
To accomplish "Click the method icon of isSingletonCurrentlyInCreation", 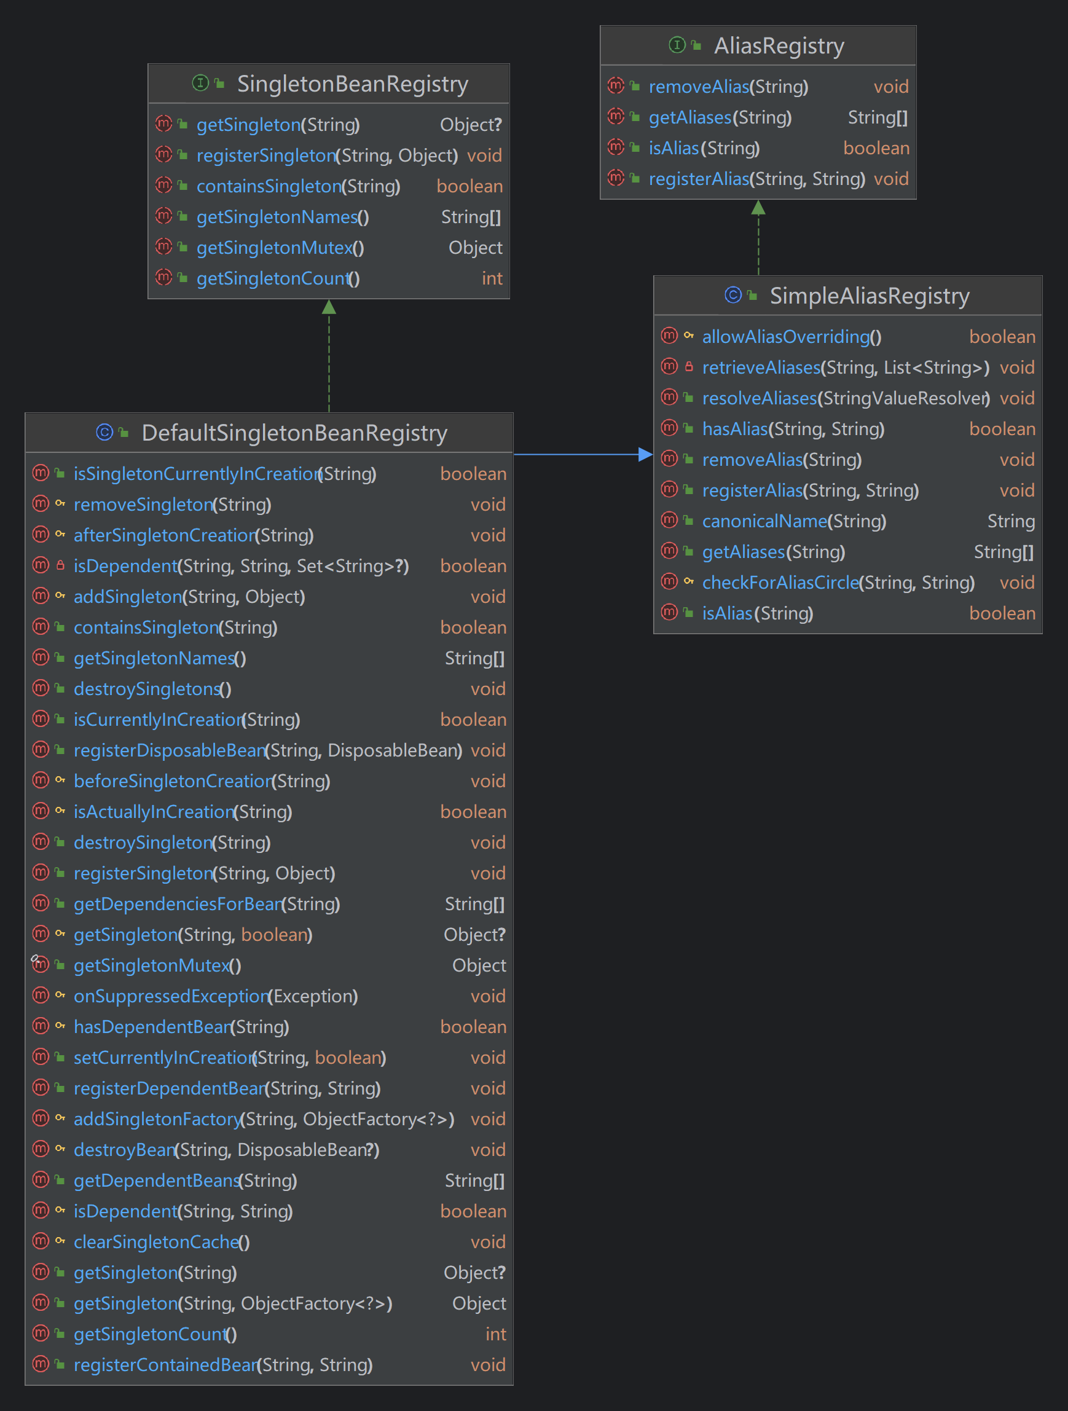I will pos(41,473).
